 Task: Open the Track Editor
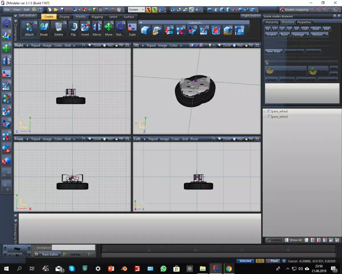pos(48,254)
